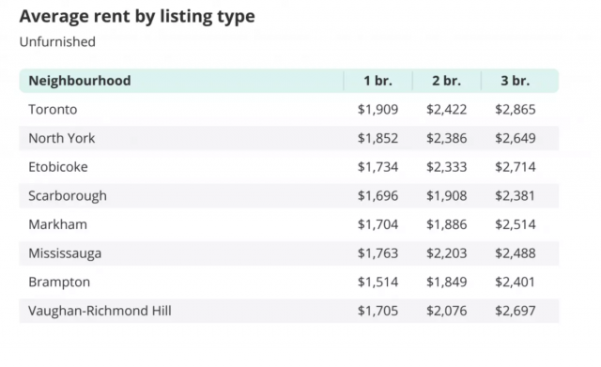Select the Etobicoke neighbourhood name

click(x=58, y=167)
